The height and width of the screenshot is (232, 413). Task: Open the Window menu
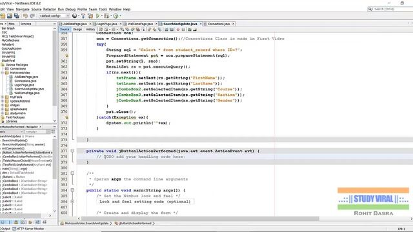click(115, 9)
